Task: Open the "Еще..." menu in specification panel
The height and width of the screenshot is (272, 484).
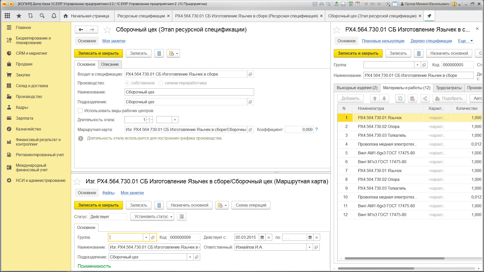Action: click(x=465, y=41)
